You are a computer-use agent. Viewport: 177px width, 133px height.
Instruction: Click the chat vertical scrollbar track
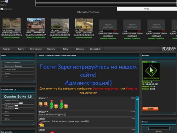[137, 116]
